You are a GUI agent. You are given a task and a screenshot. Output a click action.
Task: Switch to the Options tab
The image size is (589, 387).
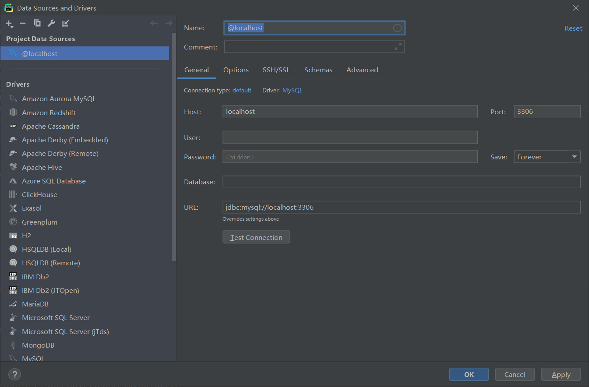pos(236,70)
